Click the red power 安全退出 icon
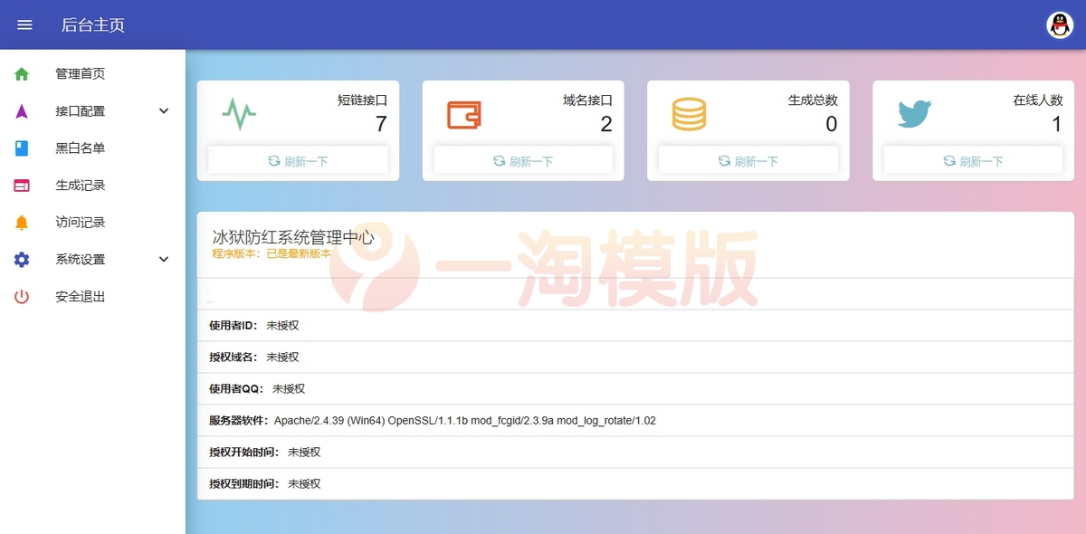The height and width of the screenshot is (534, 1086). coord(22,297)
